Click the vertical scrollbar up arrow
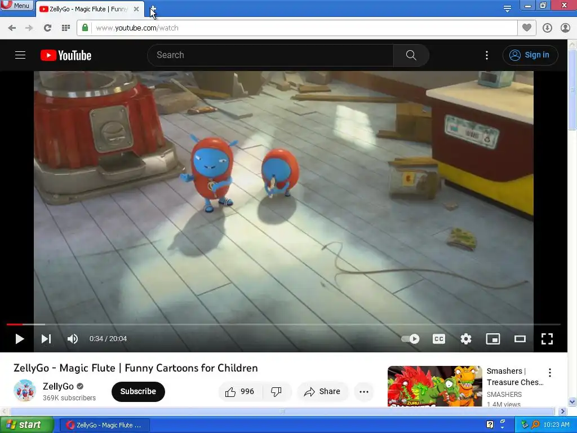The image size is (577, 433). pos(572,44)
